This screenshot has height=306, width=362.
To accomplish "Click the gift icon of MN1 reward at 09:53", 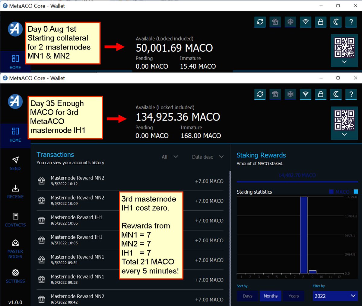I will coord(42,279).
